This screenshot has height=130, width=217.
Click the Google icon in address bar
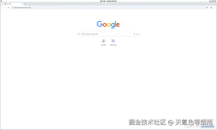pyautogui.click(x=12, y=8)
